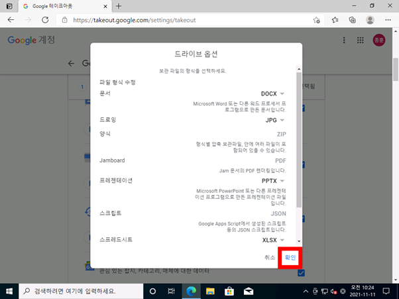The width and height of the screenshot is (399, 299).
Task: Toggle checkbox beside 관심 있는 잡지 row
Action: (301, 272)
